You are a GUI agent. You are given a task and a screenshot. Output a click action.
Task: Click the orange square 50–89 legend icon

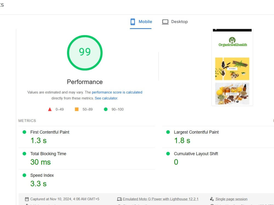pos(76,109)
